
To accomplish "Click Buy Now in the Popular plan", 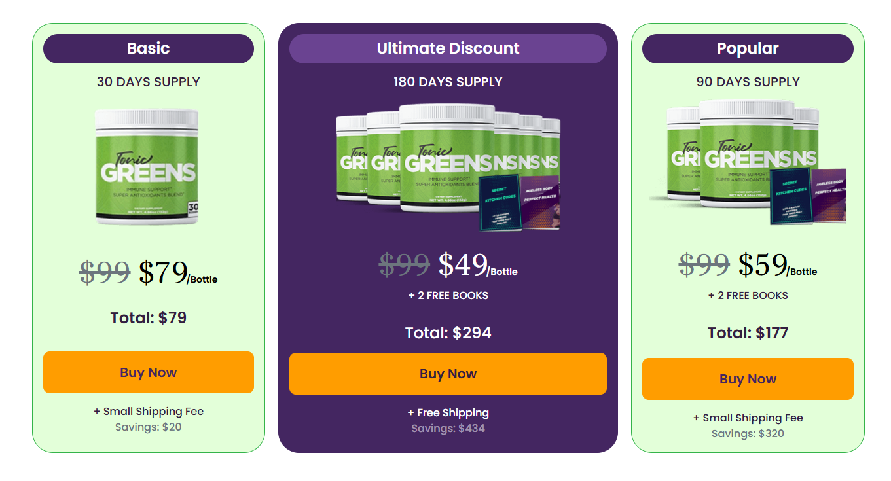I will point(748,379).
